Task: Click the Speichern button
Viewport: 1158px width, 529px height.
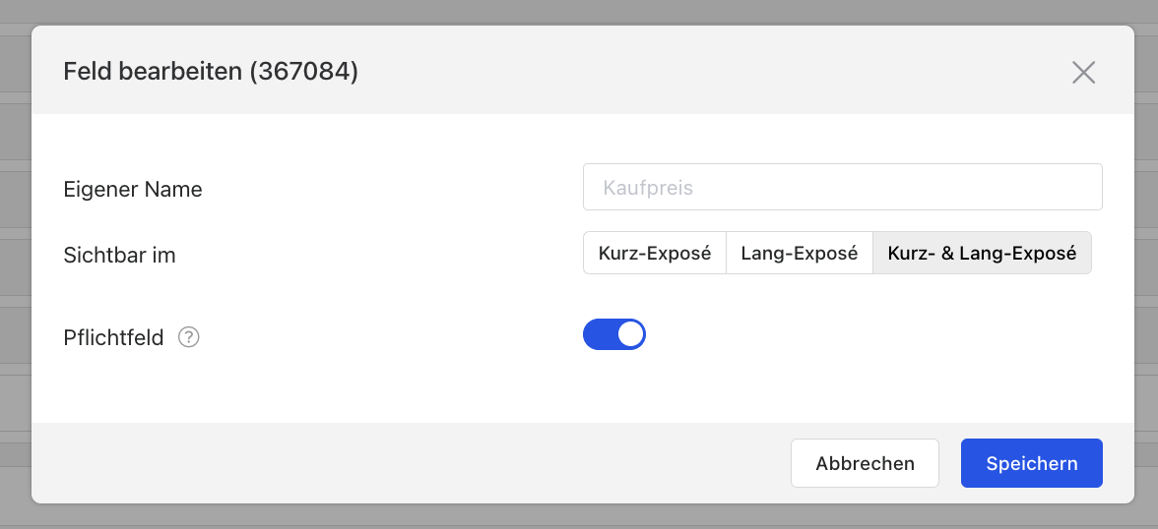Action: (1032, 463)
